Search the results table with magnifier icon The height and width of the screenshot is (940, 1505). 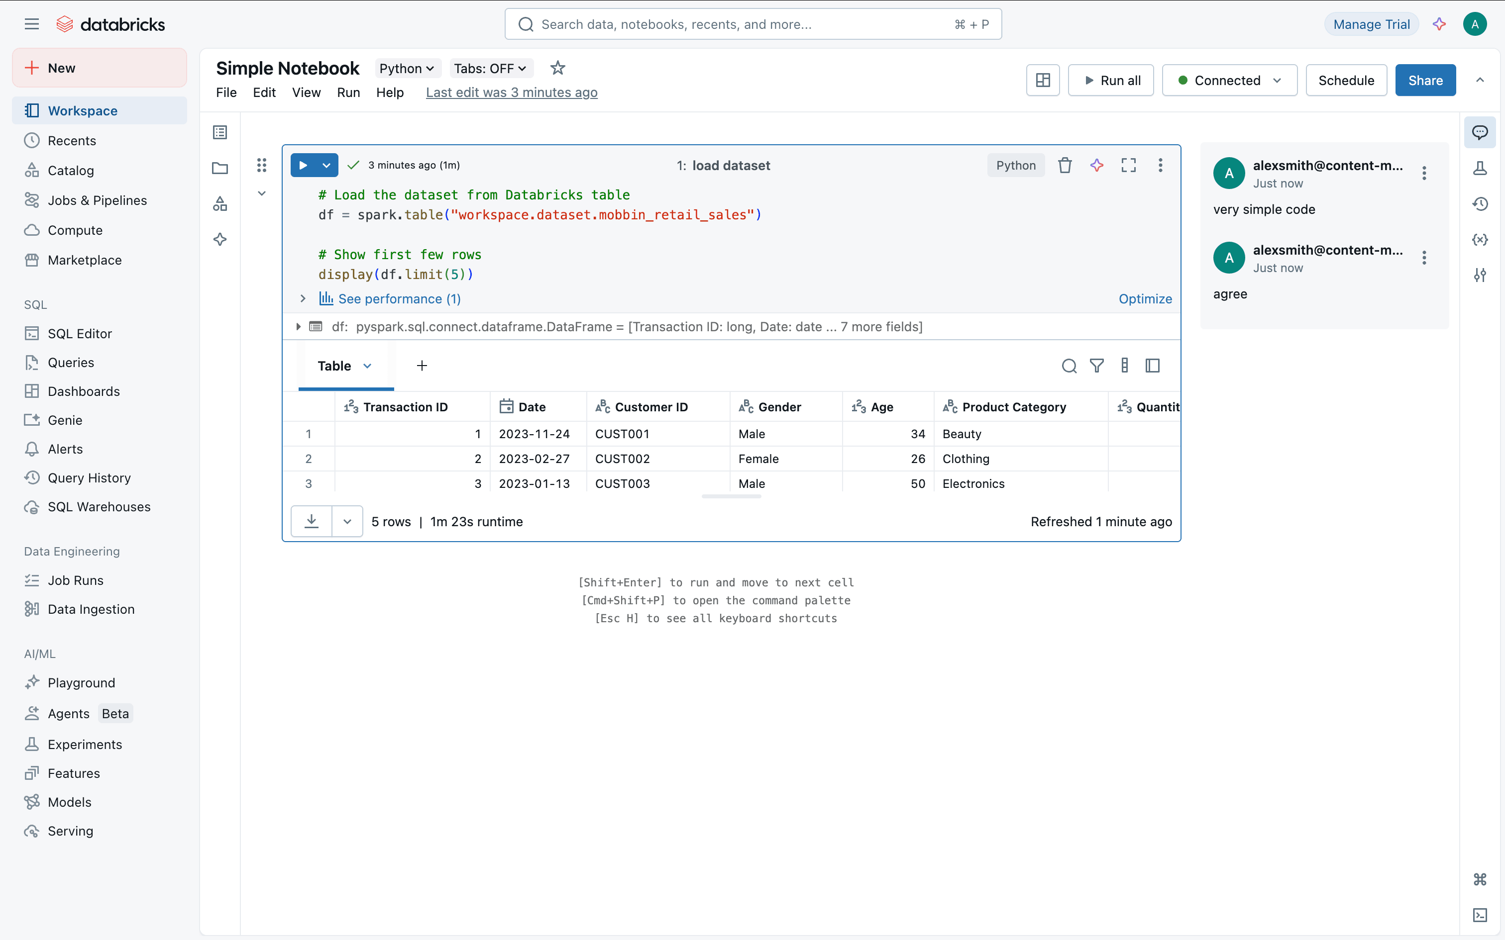(1069, 366)
